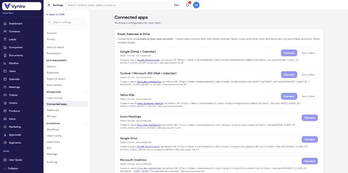Open the Meetings clock icon
The image size is (348, 173).
[x=5, y=87]
